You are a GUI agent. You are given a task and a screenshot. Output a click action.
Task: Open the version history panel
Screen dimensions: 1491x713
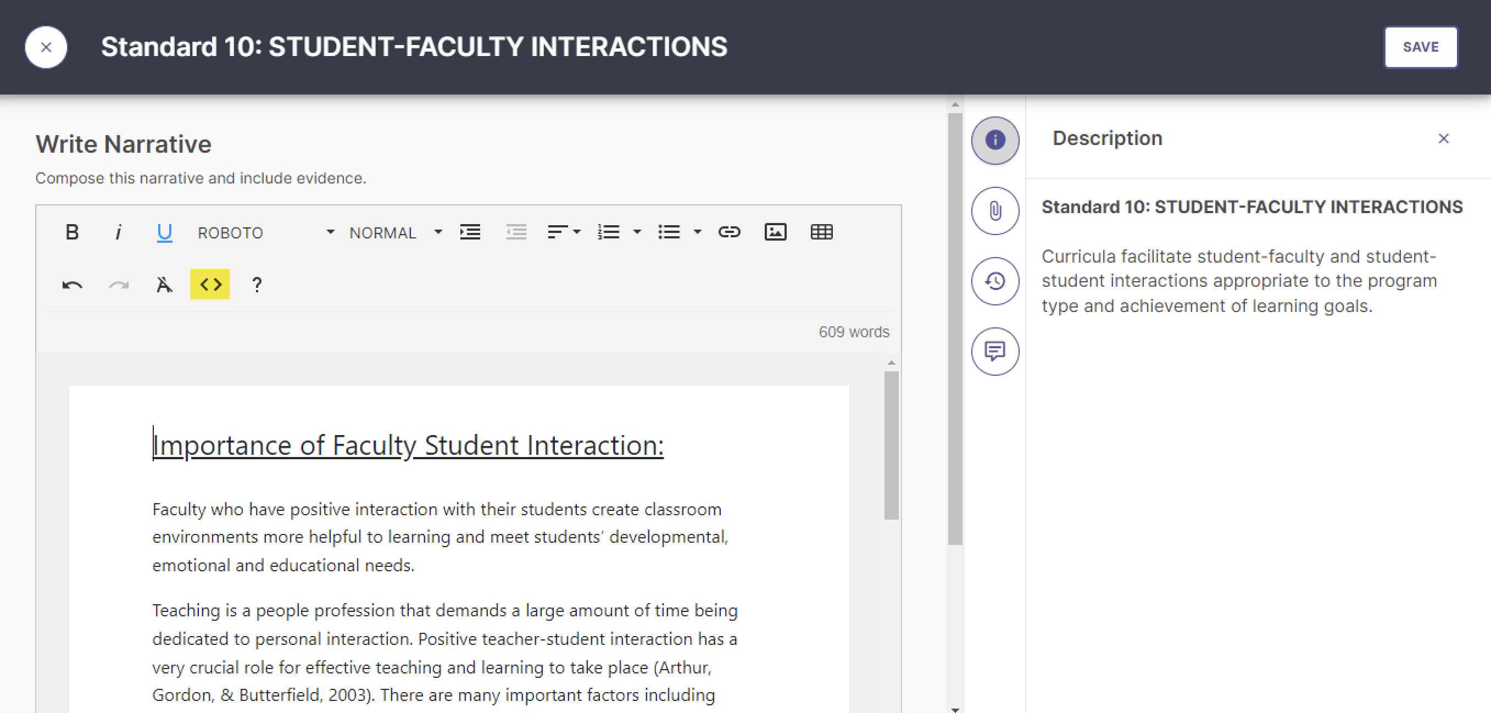[x=995, y=281]
